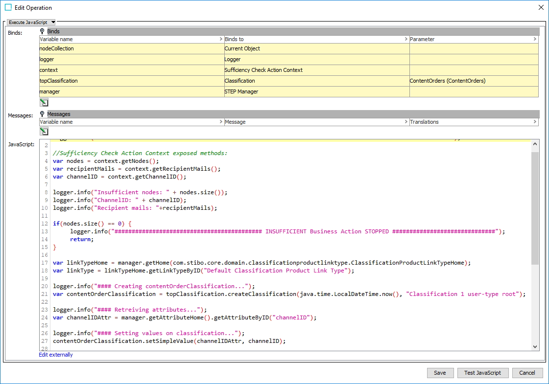This screenshot has width=549, height=384.
Task: Select the nodeCollection bind row
Action: pos(131,48)
